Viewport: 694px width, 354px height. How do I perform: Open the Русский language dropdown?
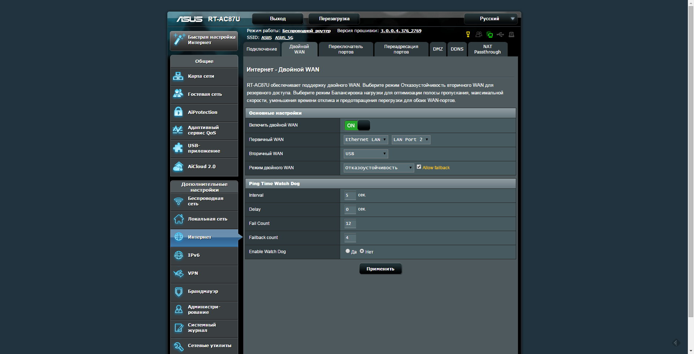pyautogui.click(x=491, y=19)
